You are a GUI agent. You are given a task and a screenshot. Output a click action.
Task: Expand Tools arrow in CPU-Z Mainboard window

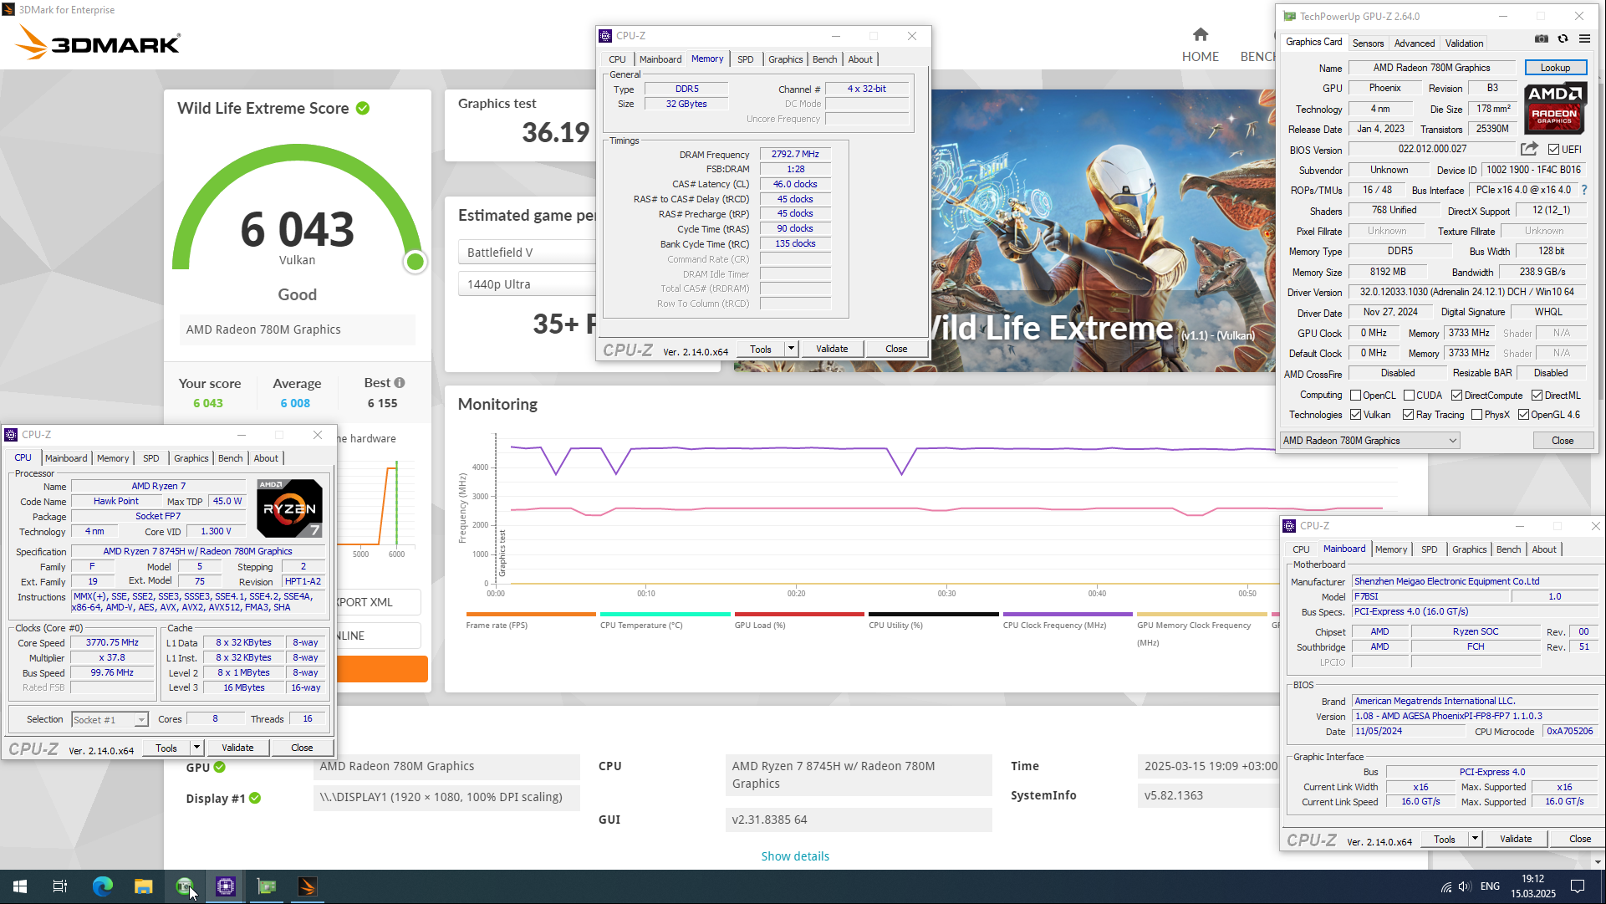click(1475, 839)
